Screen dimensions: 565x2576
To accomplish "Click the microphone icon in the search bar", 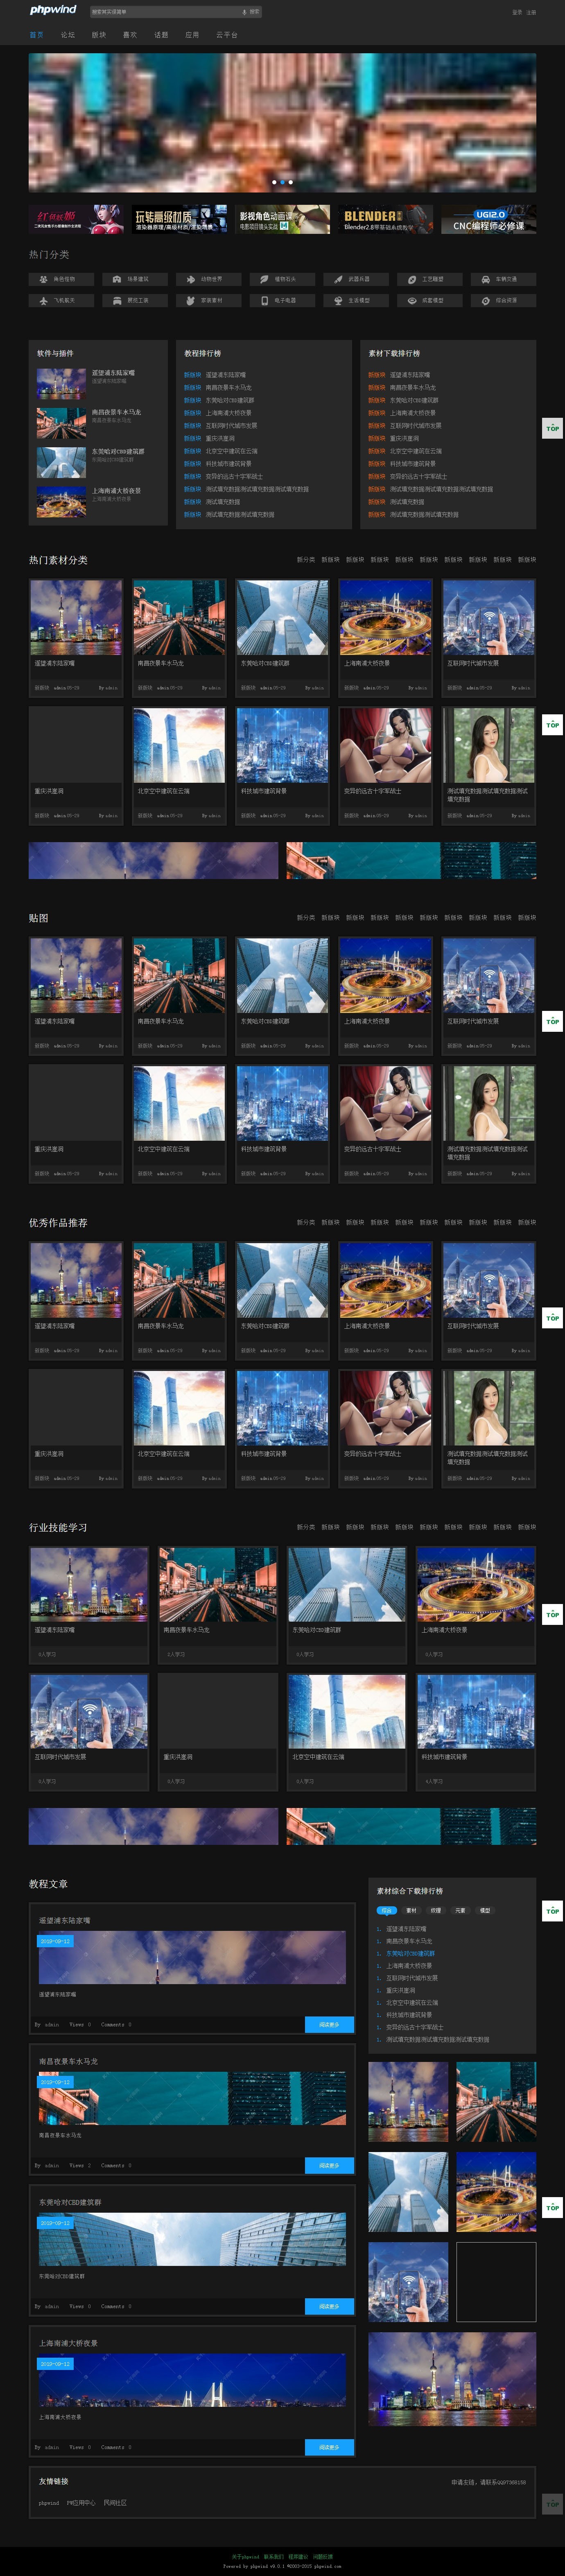I will pos(244,12).
